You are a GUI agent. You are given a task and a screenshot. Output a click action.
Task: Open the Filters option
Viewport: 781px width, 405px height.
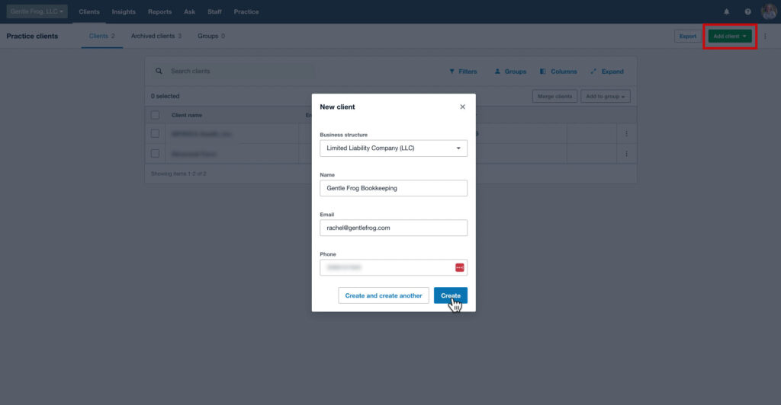coord(463,72)
